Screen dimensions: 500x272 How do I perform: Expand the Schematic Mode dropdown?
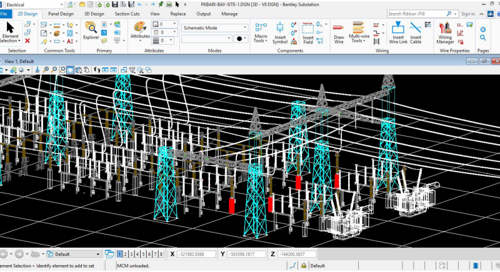246,27
